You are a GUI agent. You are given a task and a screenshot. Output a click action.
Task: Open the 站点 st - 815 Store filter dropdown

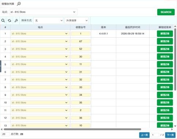[x=43, y=12]
